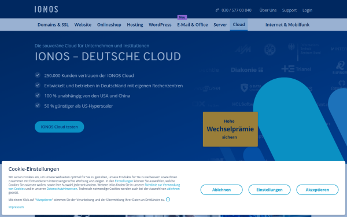Viewport: 347px width, 217px height.
Task: Click the checkmark beside 250.000 Kunden
Action: [x=38, y=75]
